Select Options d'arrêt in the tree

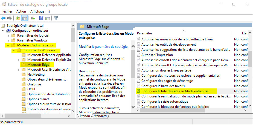pyautogui.click(x=38, y=99)
